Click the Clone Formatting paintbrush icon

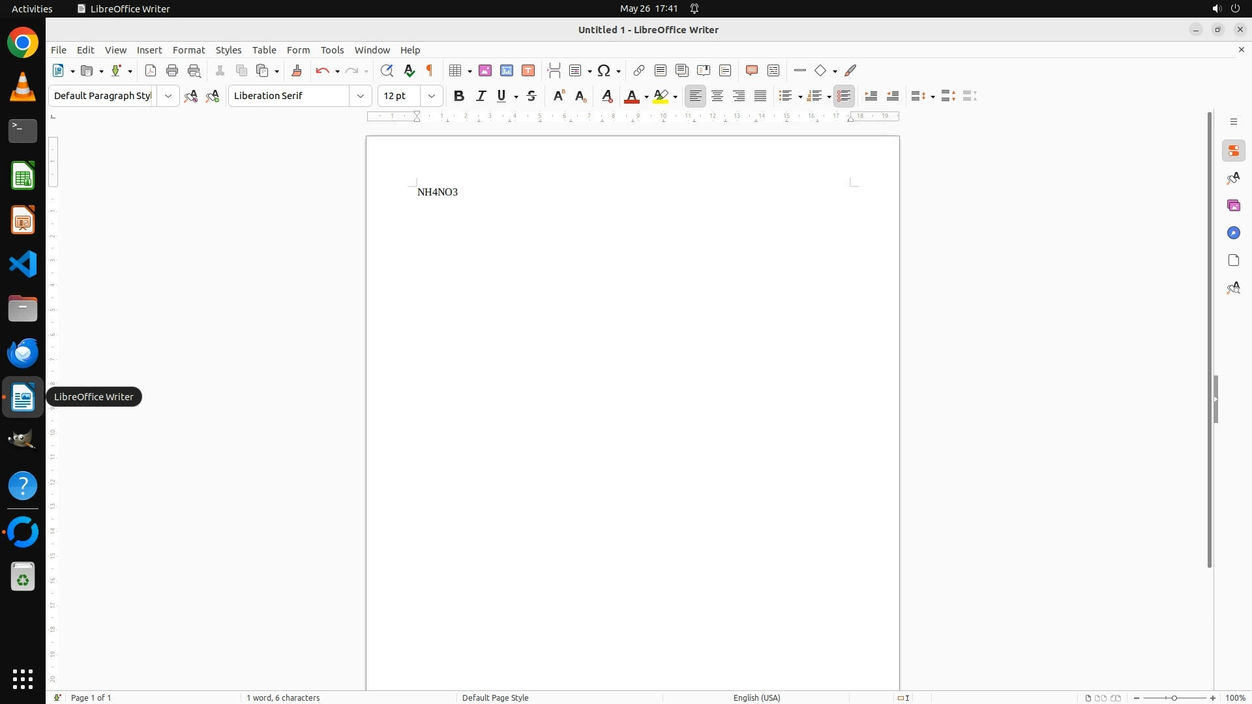[x=297, y=70]
